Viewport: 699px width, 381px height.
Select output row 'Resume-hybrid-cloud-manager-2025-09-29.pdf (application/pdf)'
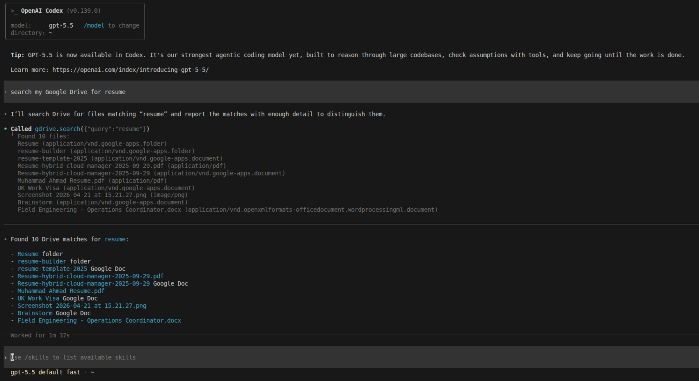(x=122, y=166)
